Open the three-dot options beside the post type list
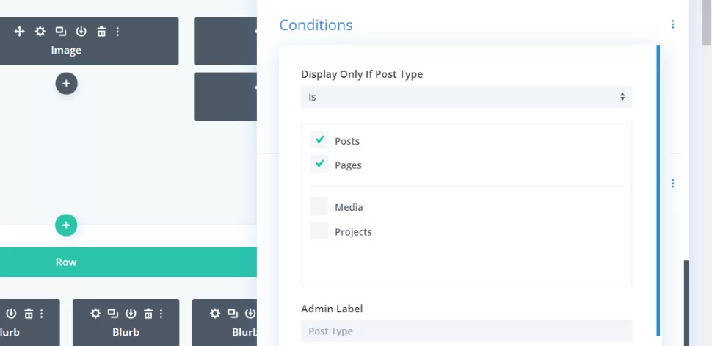The width and height of the screenshot is (712, 346). (x=672, y=183)
